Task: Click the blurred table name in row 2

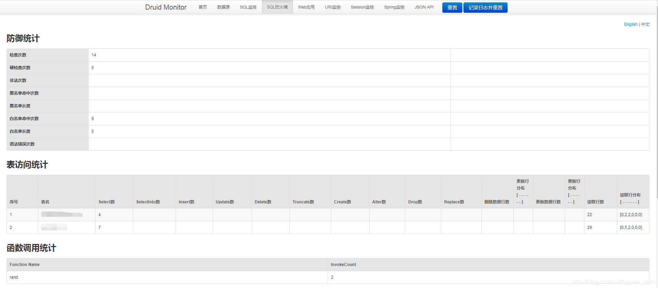Action: [54, 227]
